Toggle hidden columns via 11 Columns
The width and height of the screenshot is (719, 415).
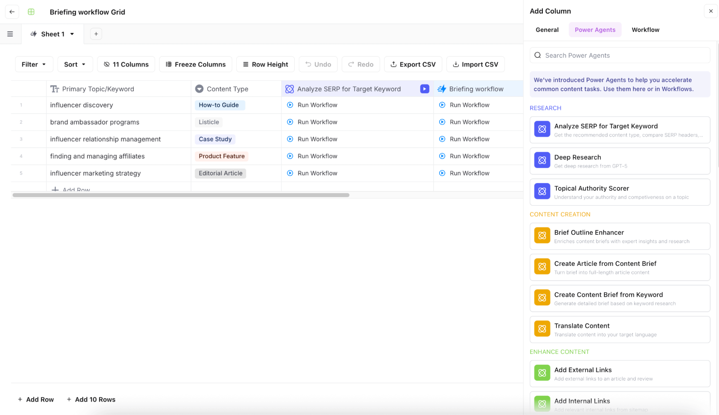click(x=126, y=65)
